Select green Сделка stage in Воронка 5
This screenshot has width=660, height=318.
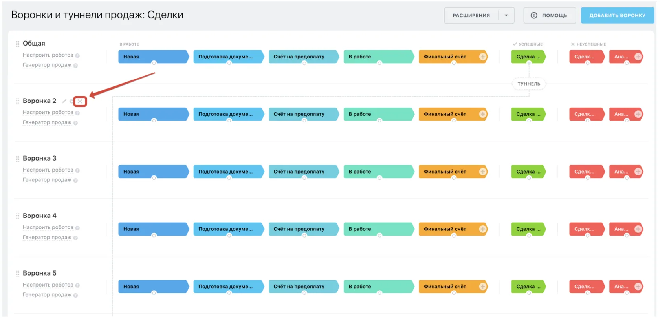pos(528,287)
